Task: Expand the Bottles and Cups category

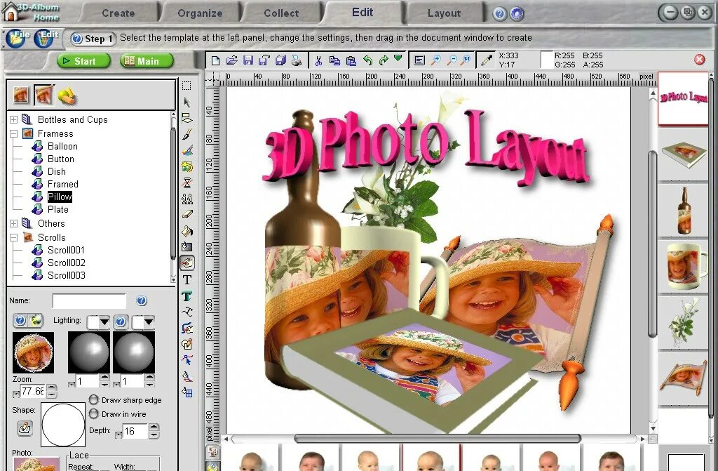Action: (14, 120)
